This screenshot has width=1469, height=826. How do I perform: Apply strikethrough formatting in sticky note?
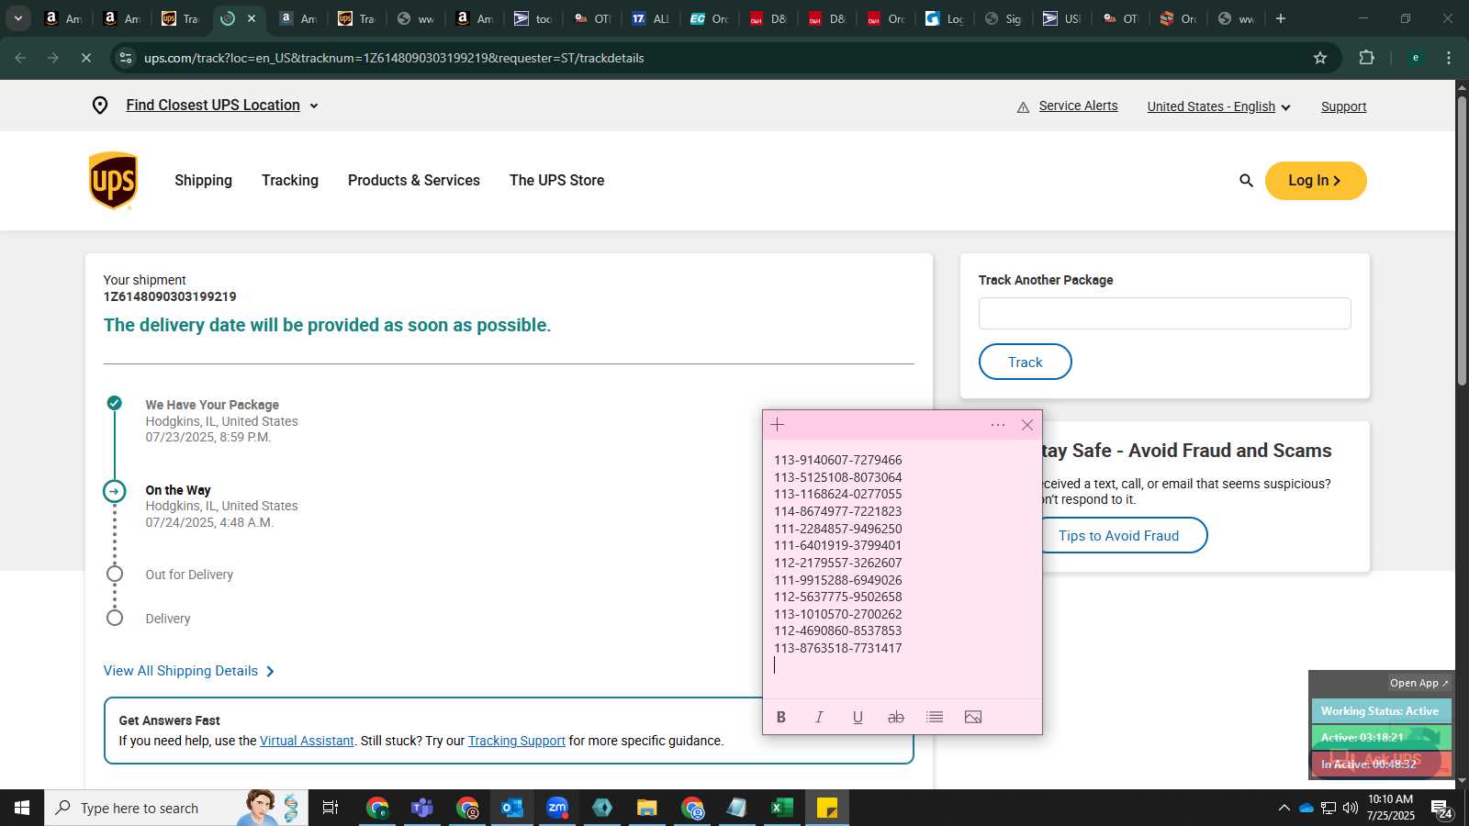[896, 717]
